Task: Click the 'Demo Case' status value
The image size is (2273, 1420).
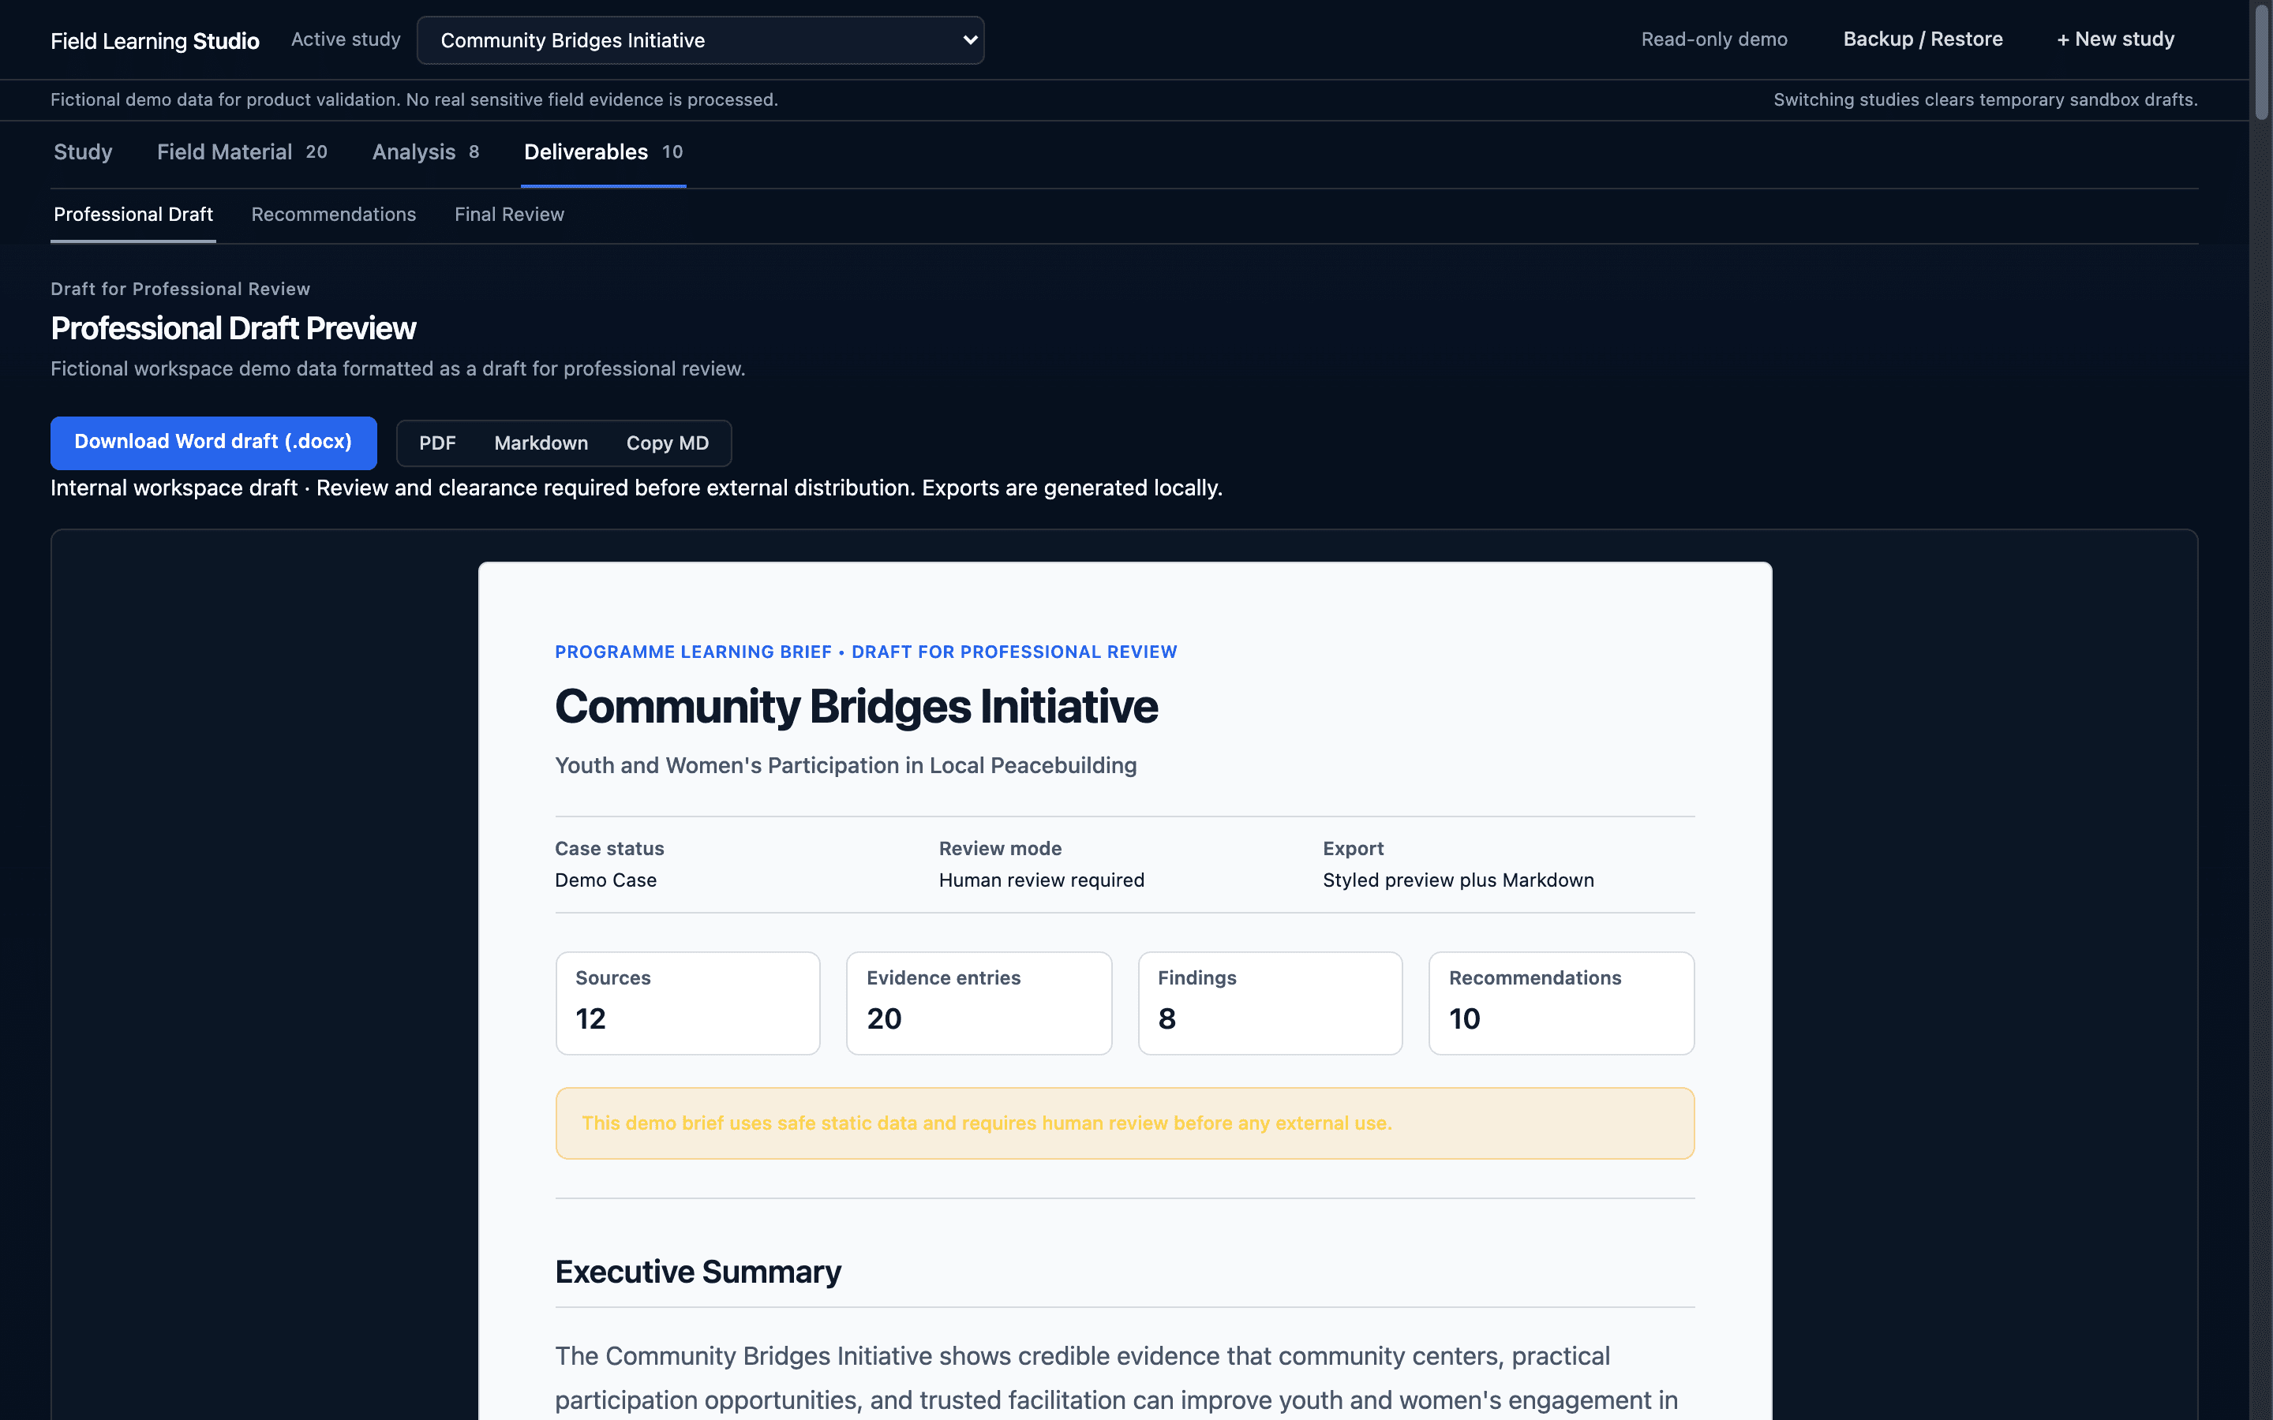Action: pyautogui.click(x=606, y=880)
